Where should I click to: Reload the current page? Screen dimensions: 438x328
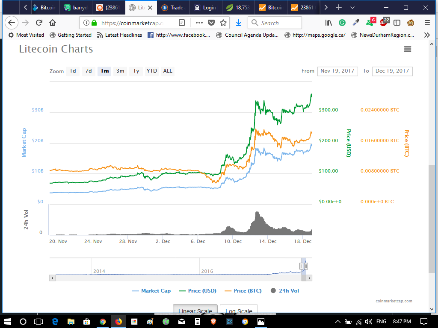[39, 23]
